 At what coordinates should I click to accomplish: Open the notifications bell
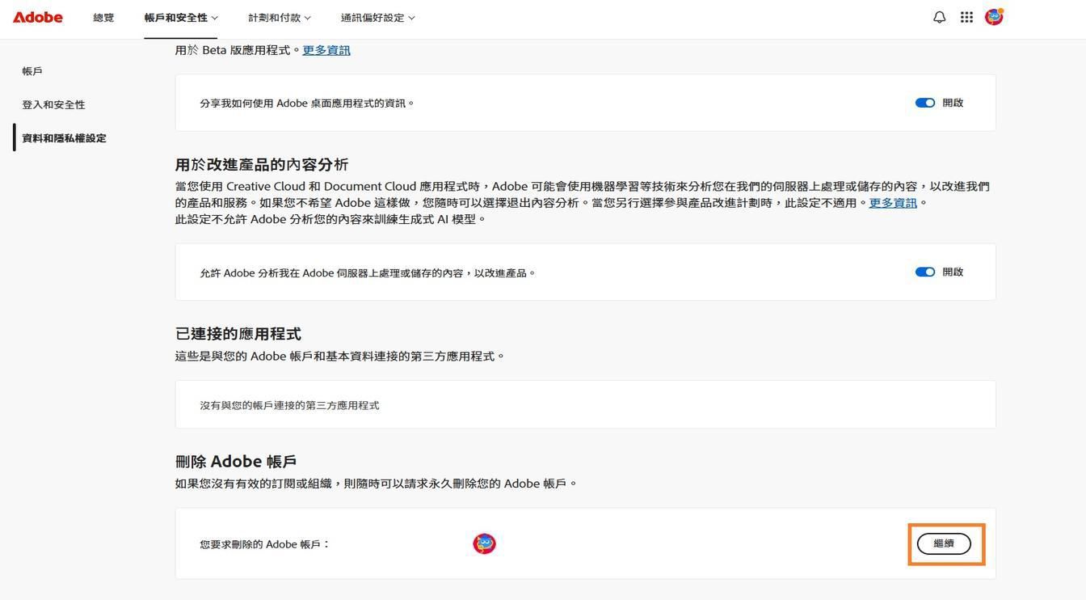coord(937,15)
